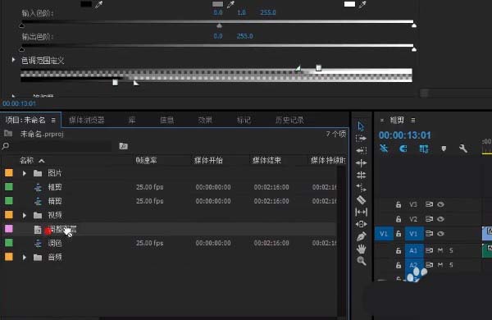Switch to the 信息 tab
This screenshot has height=320, width=492.
click(x=166, y=120)
